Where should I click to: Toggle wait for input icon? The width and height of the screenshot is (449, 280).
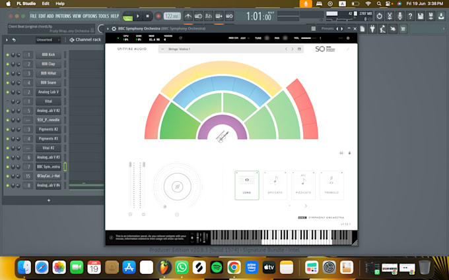point(199,16)
